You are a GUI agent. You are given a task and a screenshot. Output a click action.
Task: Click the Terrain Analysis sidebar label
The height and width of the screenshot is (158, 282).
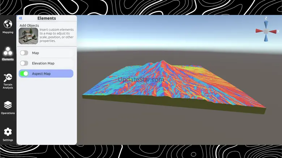pyautogui.click(x=8, y=86)
